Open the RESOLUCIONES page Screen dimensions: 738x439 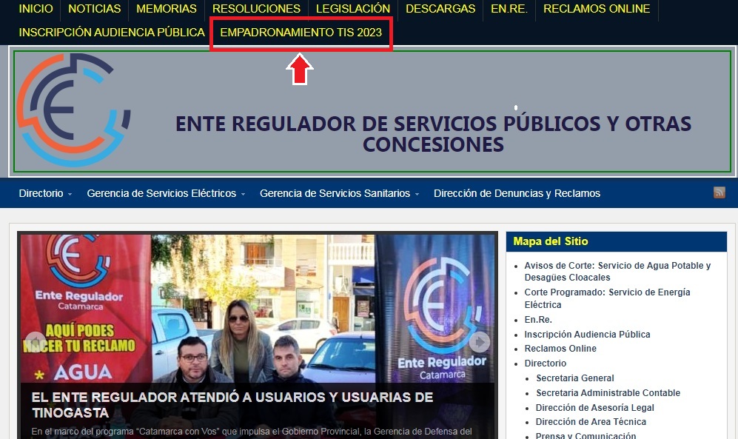256,9
